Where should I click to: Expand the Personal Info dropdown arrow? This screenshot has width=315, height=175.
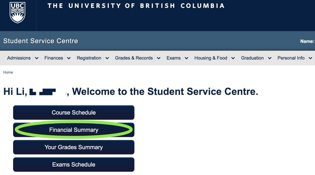pos(310,58)
